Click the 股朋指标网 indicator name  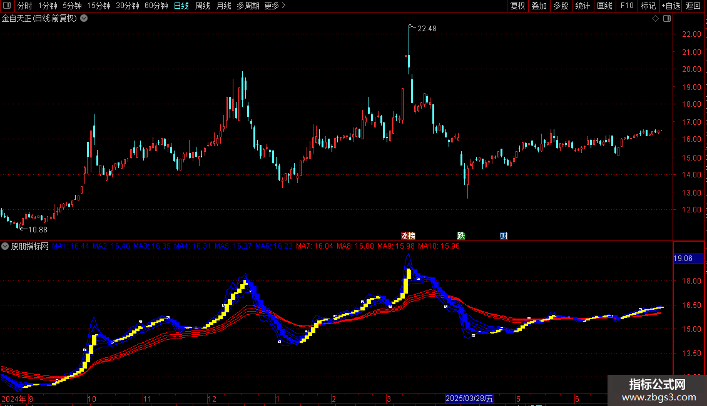[x=30, y=246]
